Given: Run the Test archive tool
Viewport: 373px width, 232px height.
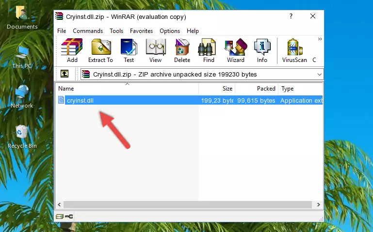Looking at the screenshot, I should pyautogui.click(x=129, y=50).
